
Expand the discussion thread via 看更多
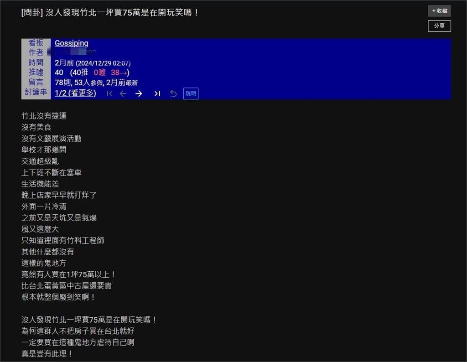pos(83,93)
